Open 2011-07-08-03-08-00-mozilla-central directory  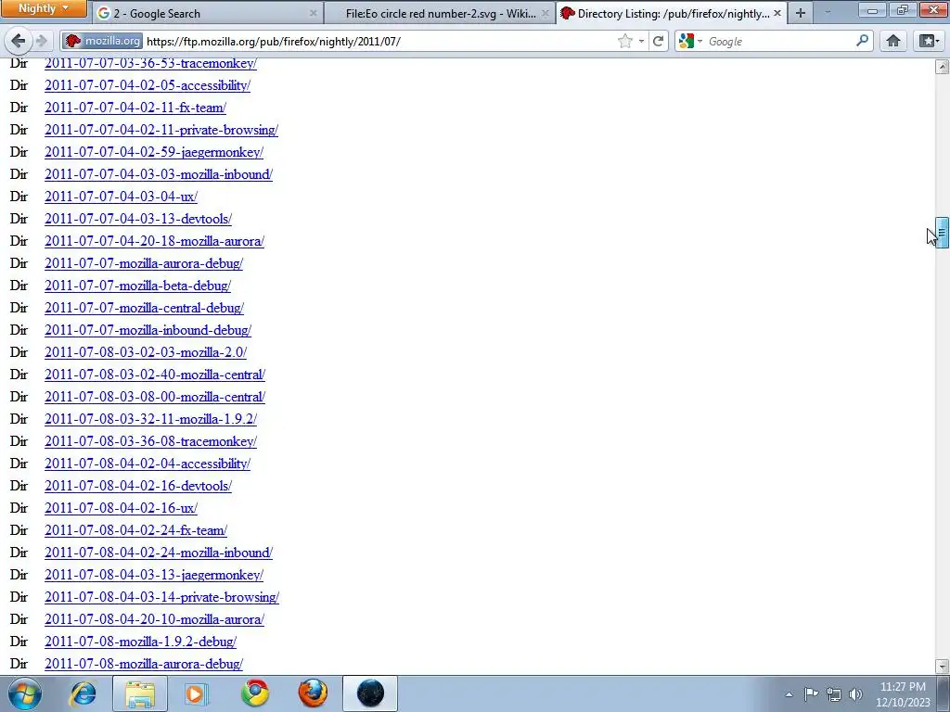[155, 397]
